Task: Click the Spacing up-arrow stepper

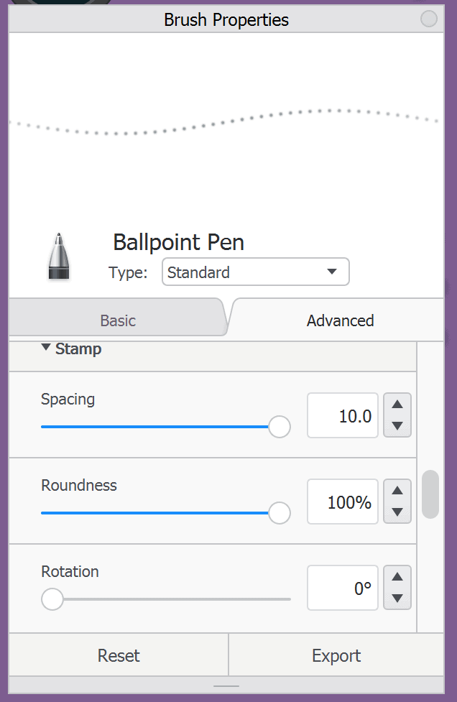Action: [397, 405]
